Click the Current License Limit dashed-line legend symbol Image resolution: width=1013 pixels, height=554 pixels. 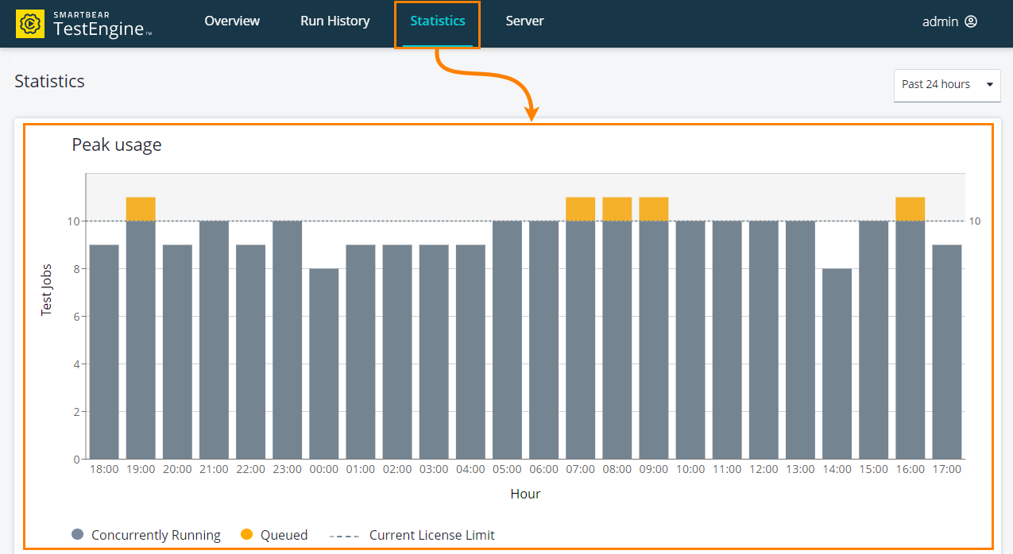[x=345, y=534]
